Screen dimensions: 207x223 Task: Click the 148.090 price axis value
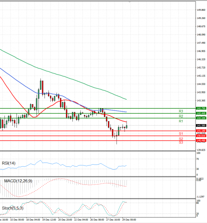201,34
